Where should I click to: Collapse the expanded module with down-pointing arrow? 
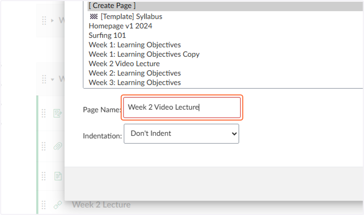[x=52, y=79]
